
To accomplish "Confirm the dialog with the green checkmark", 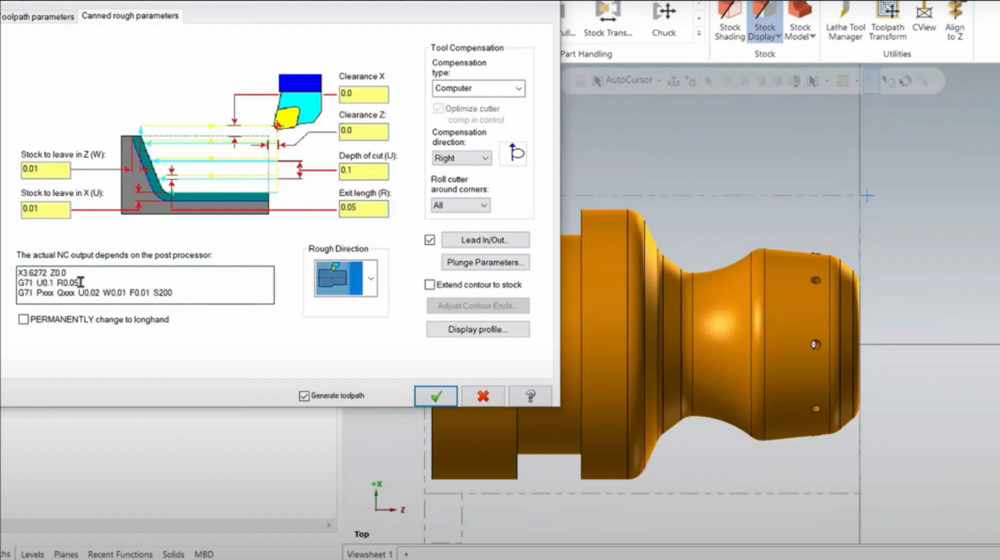I will 436,396.
